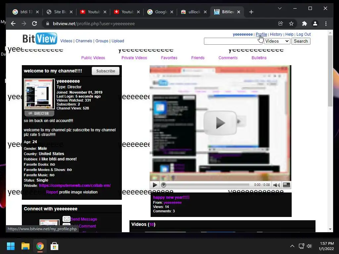Report profile image violation
This screenshot has height=254, width=339.
pos(52,192)
